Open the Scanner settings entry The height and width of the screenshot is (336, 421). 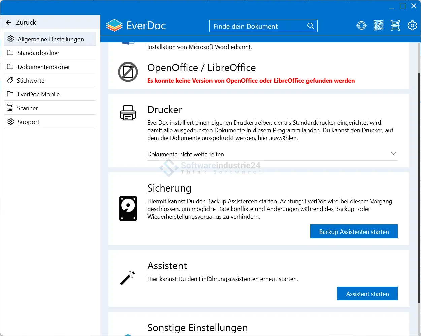27,108
